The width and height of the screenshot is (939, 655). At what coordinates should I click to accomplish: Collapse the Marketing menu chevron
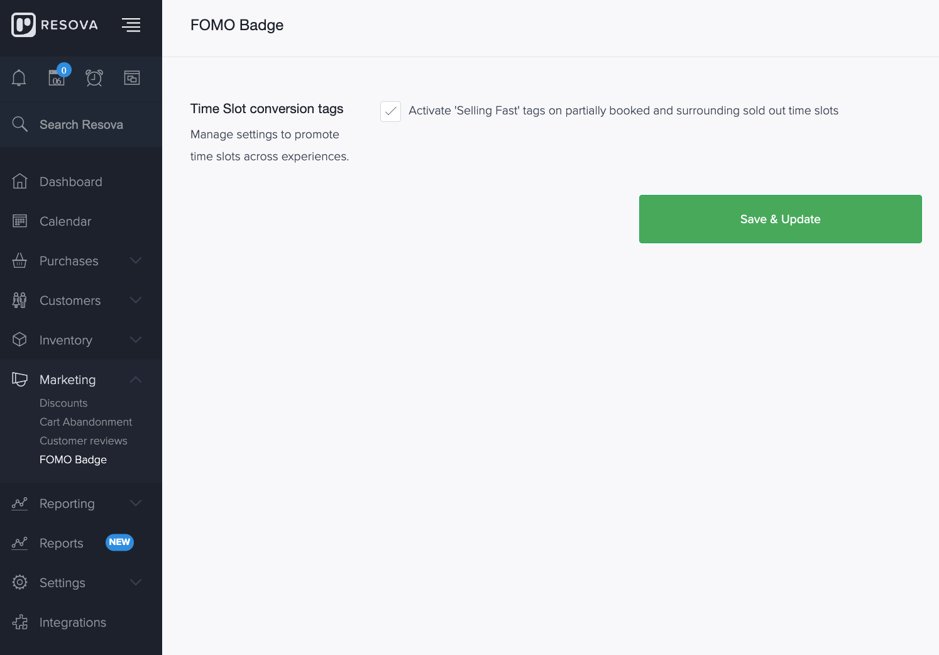tap(136, 379)
